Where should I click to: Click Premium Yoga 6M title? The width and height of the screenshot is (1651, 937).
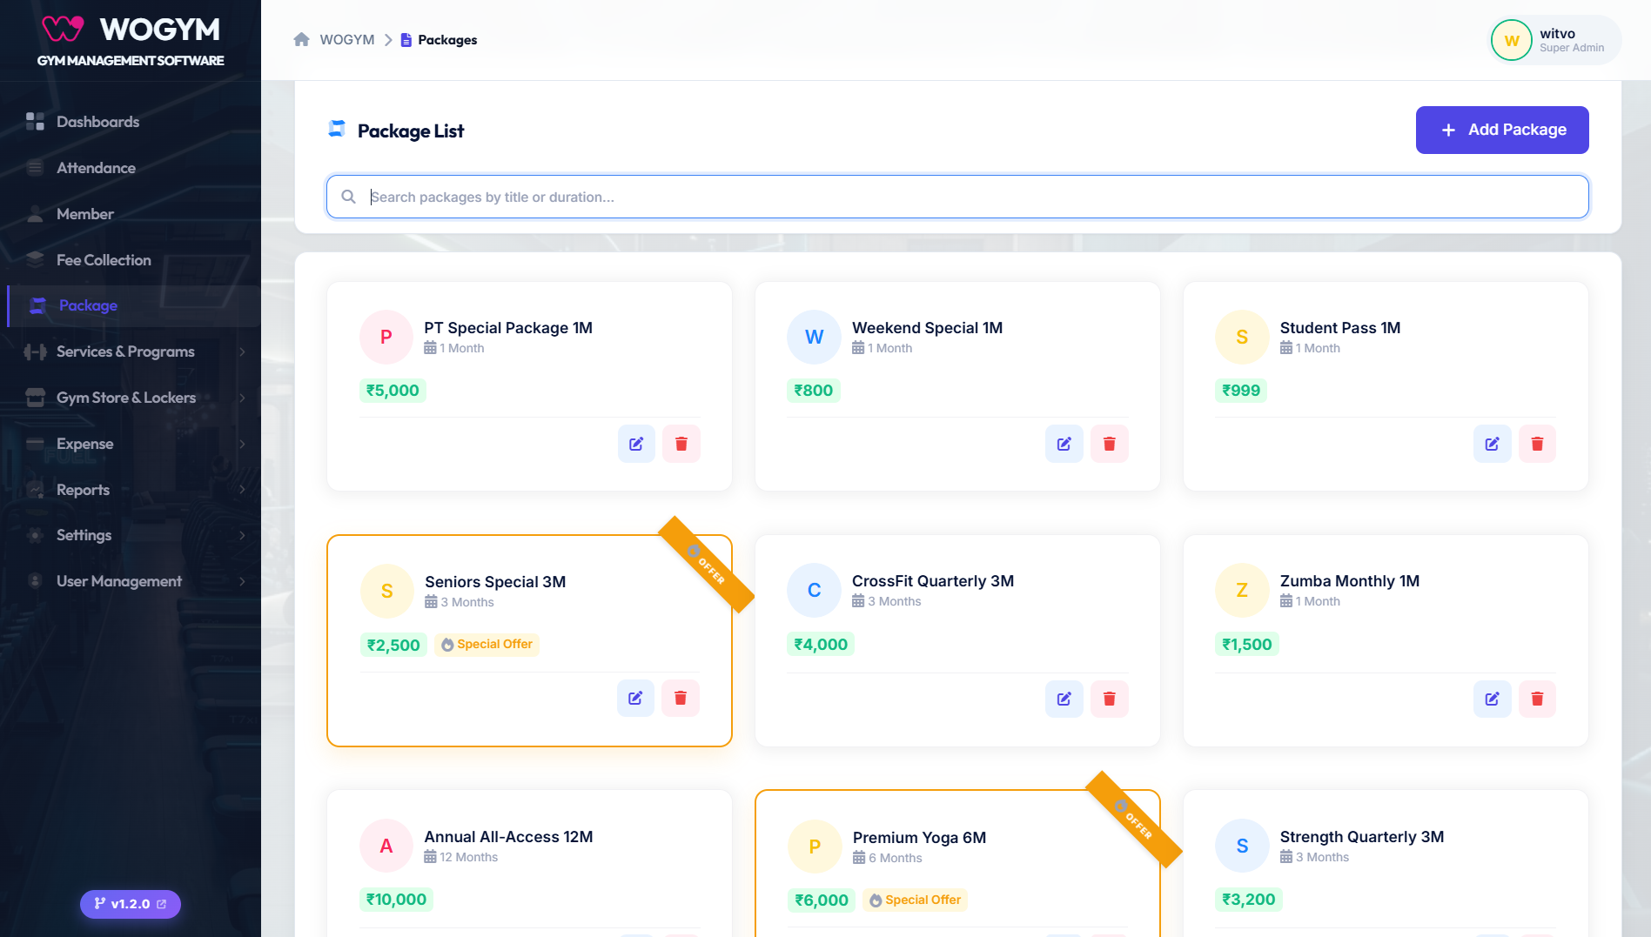[919, 838]
